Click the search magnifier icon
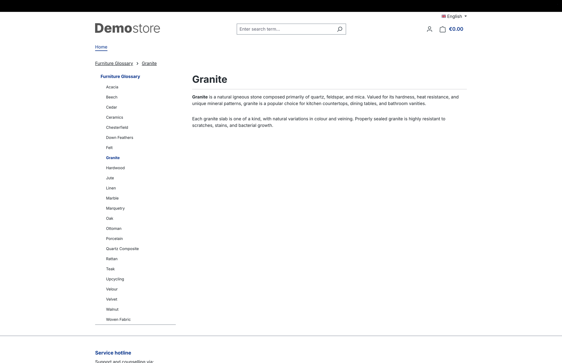Screen dimensions: 562x363 339,29
